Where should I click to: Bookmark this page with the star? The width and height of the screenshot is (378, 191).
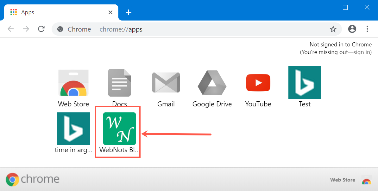[333, 29]
